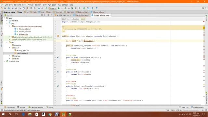
Task: Open the Messages tool window
Action: tap(9, 107)
